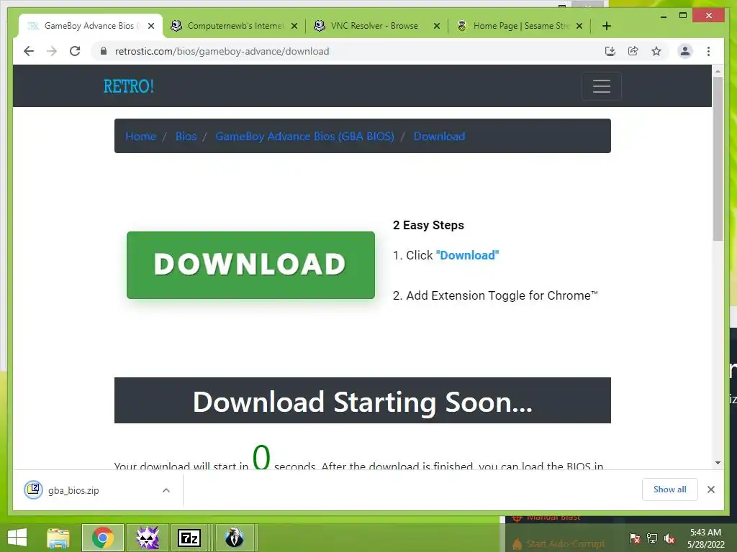Click the muted volume tray icon

669,538
